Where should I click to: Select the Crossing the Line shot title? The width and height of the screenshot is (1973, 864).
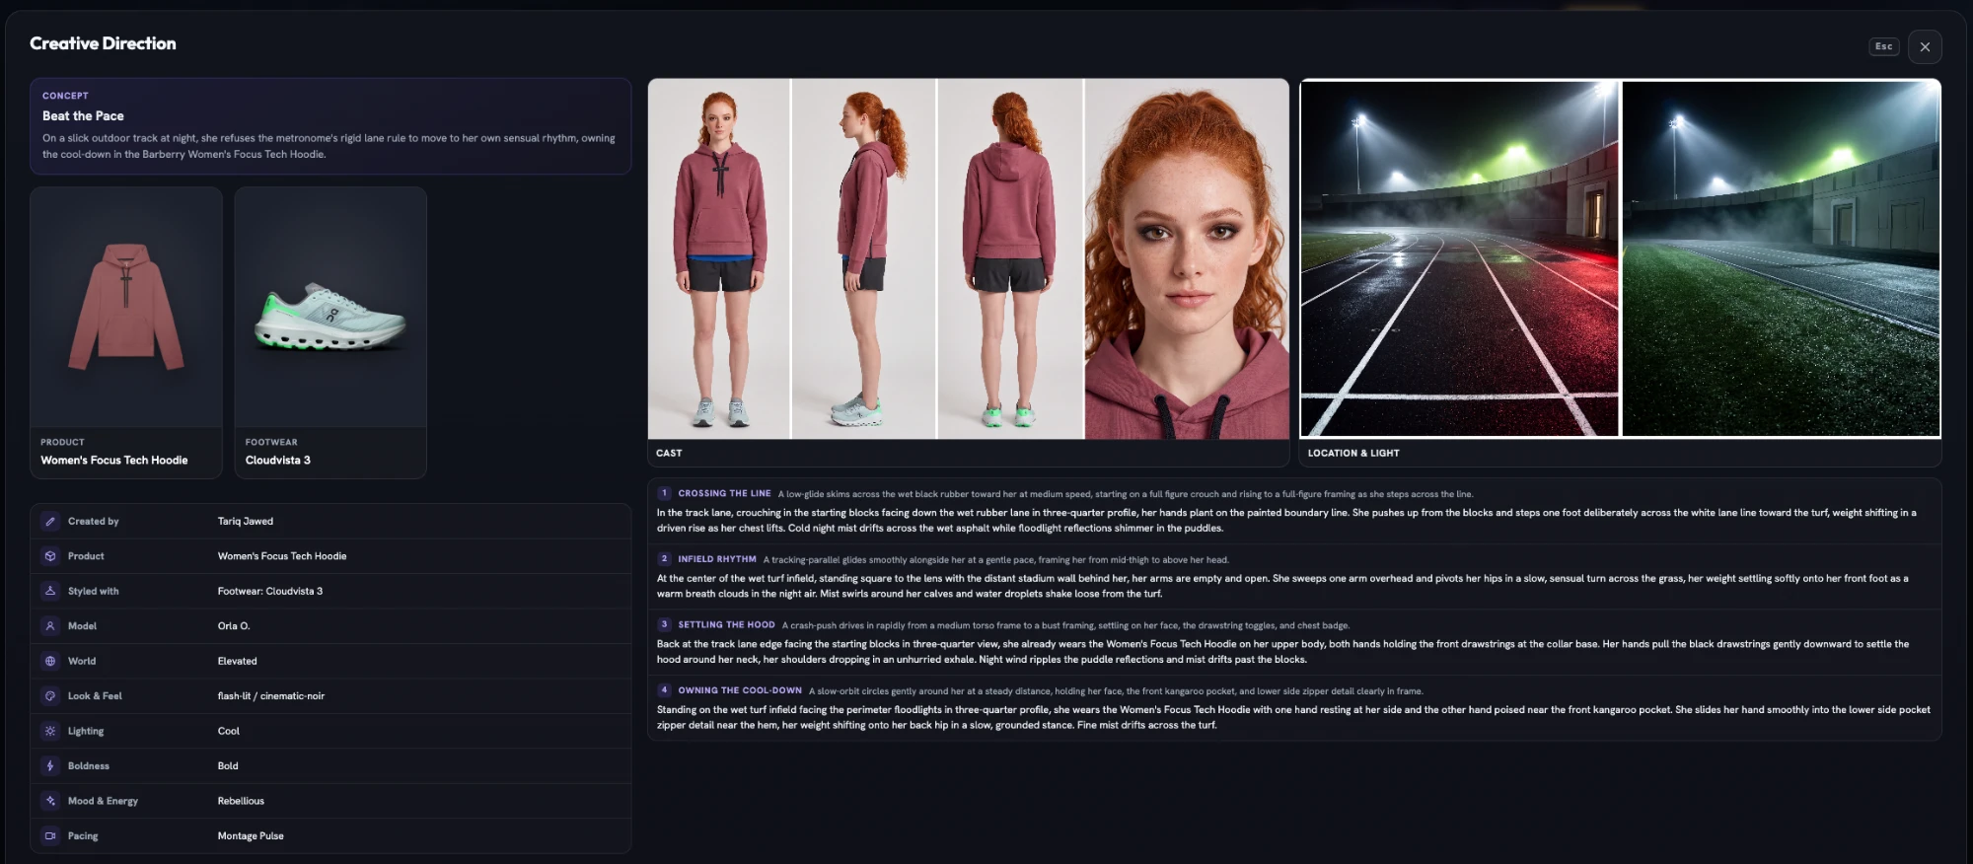[724, 493]
